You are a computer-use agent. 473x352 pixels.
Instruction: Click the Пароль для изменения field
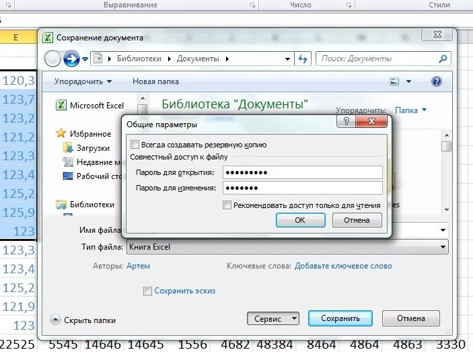pos(303,188)
